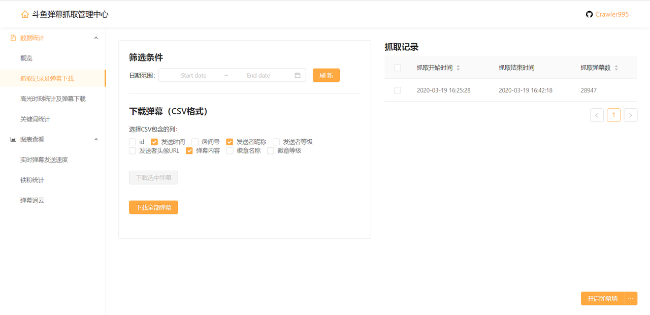The image size is (650, 315).
Task: Sort by 抓取开始时间 using its sort arrows
Action: coord(458,68)
